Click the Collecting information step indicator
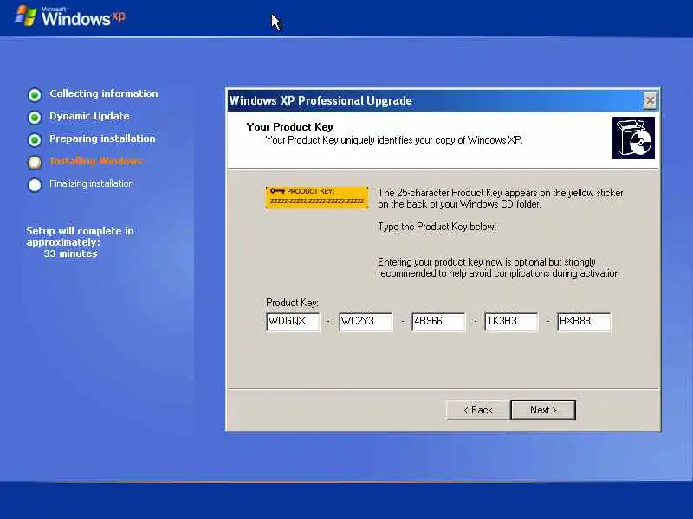The width and height of the screenshot is (693, 519). pos(35,94)
